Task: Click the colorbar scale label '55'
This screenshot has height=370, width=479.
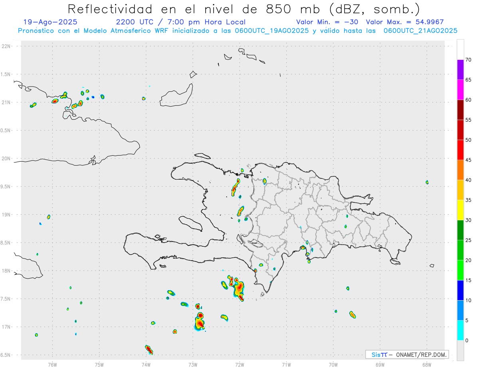Action: coord(469,120)
